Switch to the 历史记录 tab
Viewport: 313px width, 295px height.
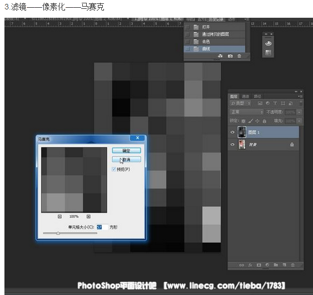(216, 19)
